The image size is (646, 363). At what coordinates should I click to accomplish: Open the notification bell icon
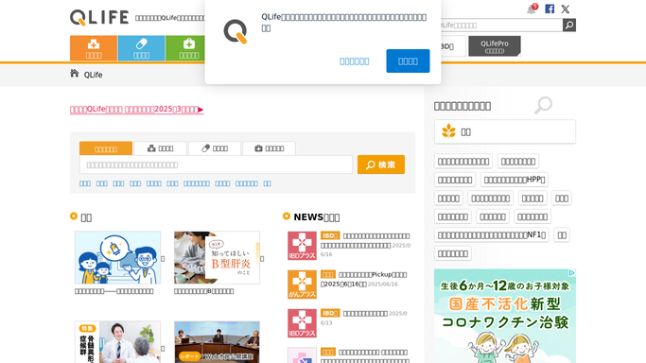click(532, 9)
